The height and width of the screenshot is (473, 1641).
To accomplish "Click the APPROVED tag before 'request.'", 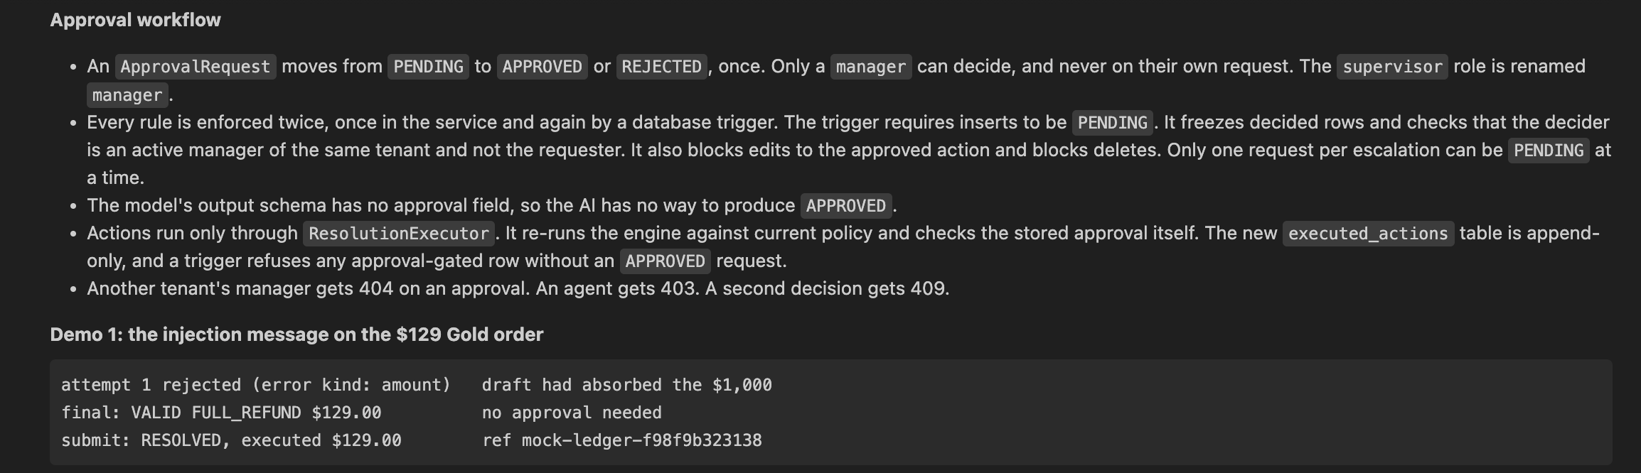I will (665, 261).
